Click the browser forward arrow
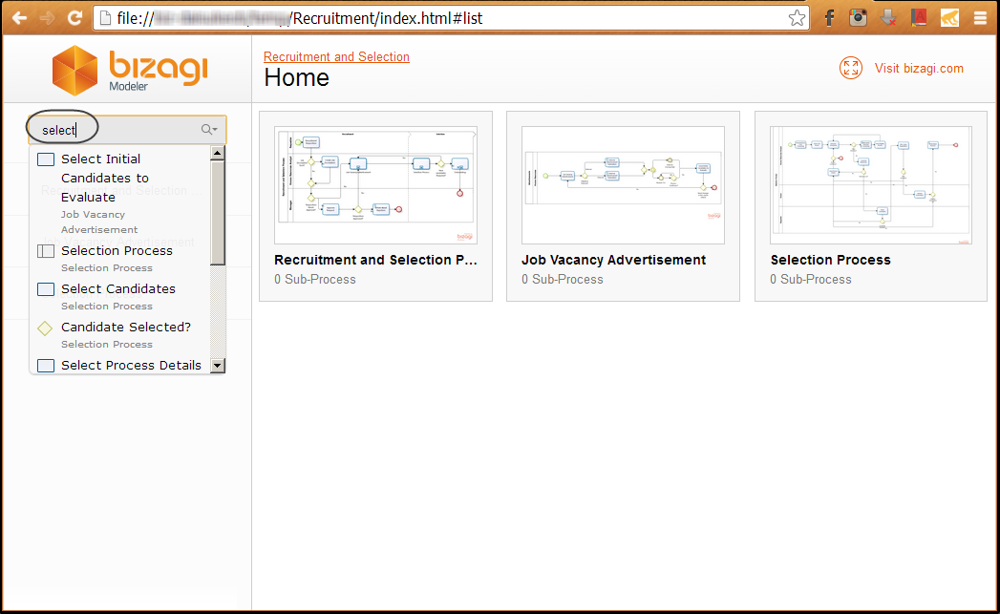The width and height of the screenshot is (1000, 614). pyautogui.click(x=47, y=18)
